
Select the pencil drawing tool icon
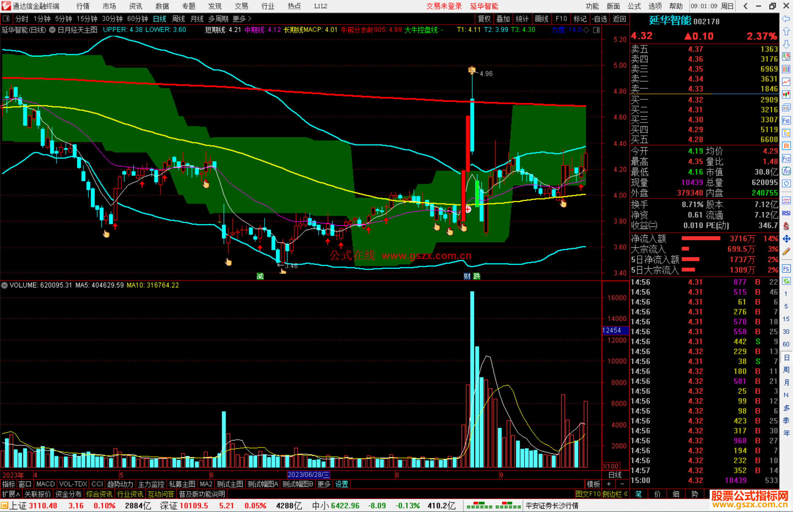786,251
